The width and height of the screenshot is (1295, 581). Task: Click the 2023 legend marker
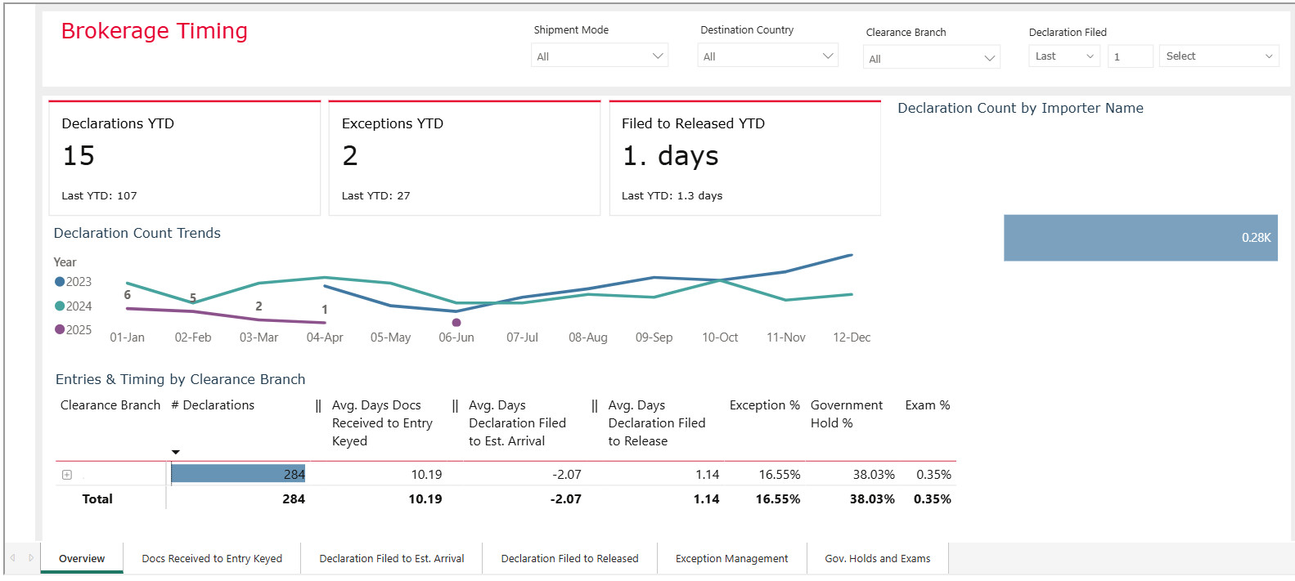pos(60,282)
